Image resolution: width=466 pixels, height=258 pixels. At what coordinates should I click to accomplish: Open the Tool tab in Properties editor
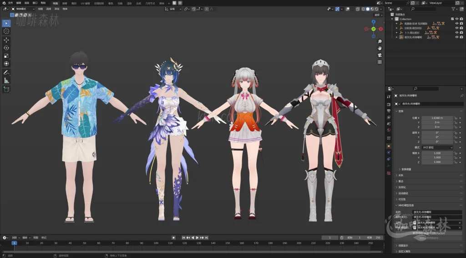389,96
